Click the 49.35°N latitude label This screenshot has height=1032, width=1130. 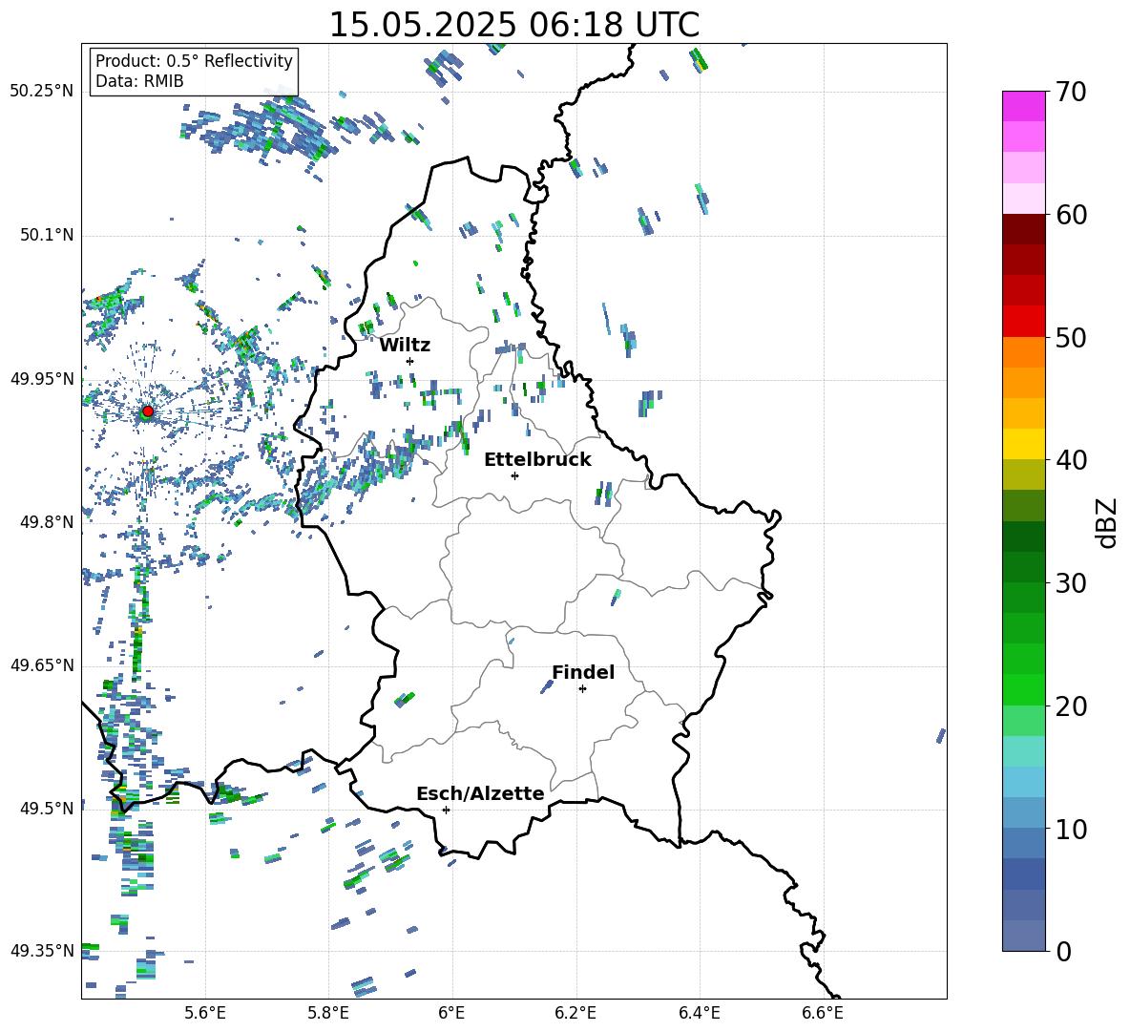[42, 951]
